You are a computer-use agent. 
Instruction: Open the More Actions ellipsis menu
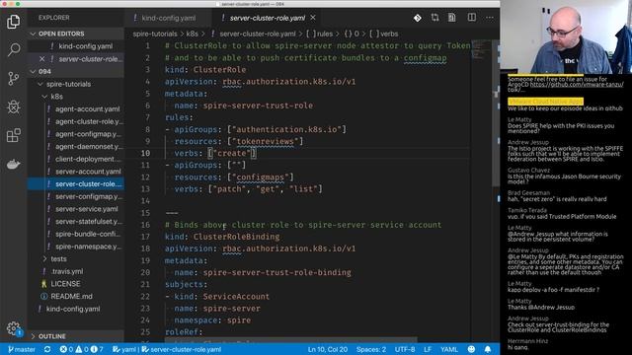pos(490,18)
